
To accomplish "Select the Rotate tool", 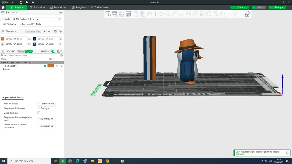I will (168, 14).
